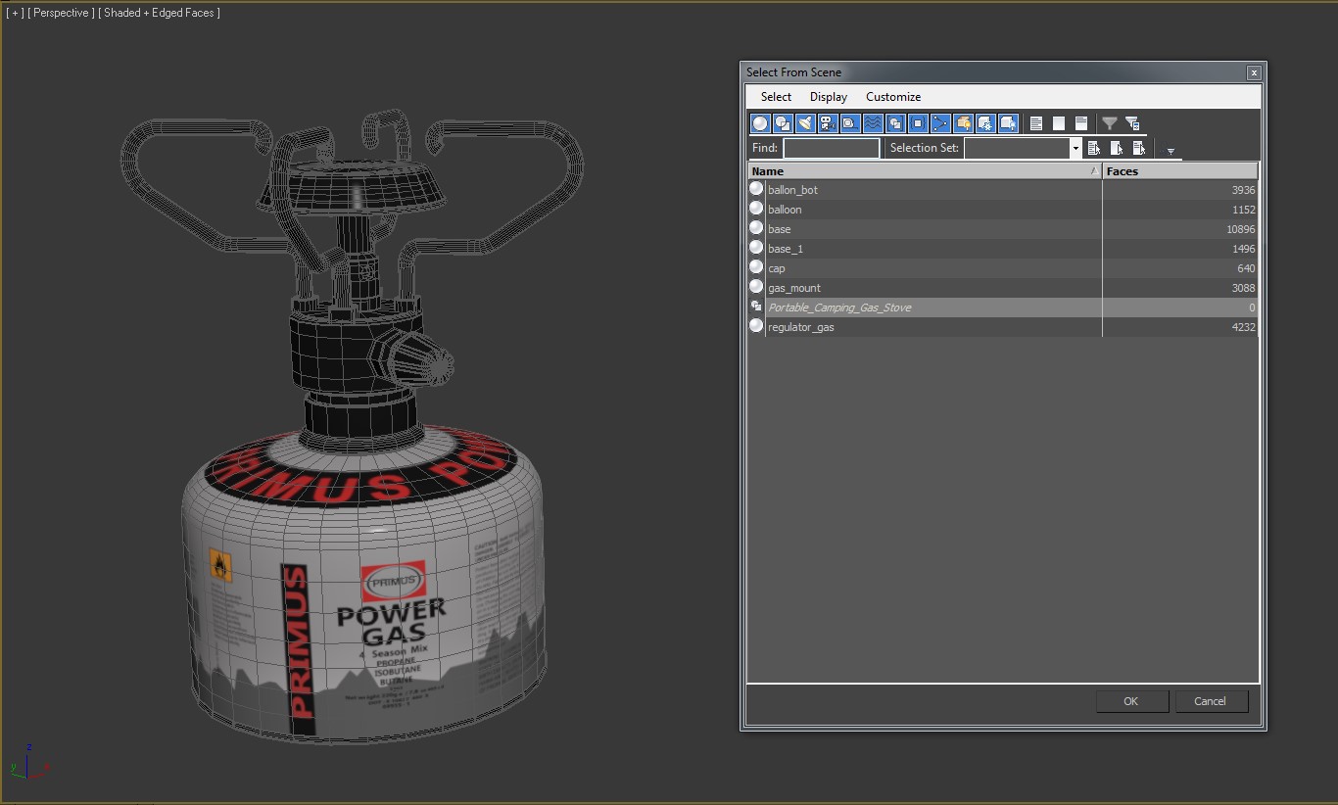
Task: Open the Select menu
Action: coord(776,97)
